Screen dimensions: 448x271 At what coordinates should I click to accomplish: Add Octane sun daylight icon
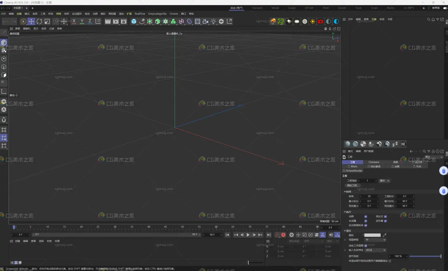[x=313, y=21]
